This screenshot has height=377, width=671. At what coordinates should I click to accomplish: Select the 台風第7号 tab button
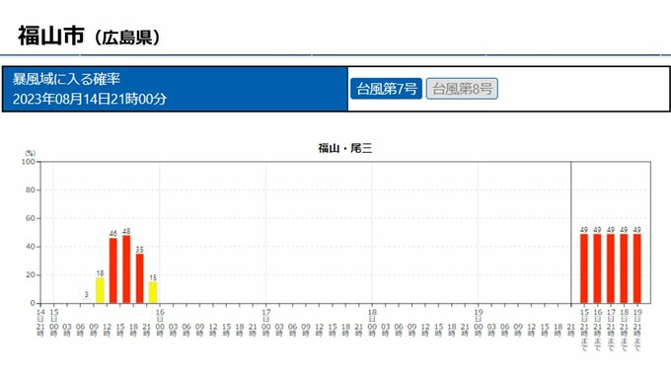386,89
